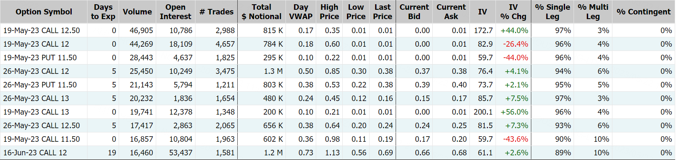Select the Days to Exp column header
The image size is (676, 160).
103,12
